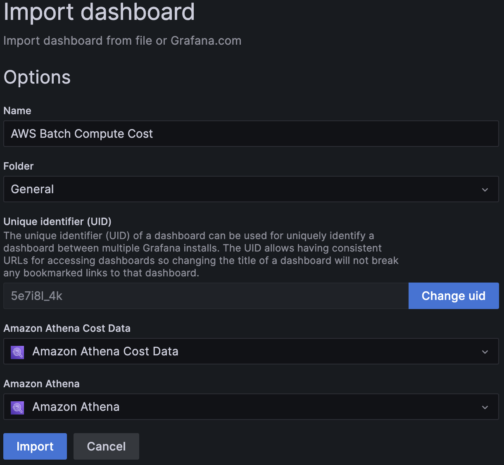The height and width of the screenshot is (465, 504).
Task: Click the Amazon Athena label above the last dropdown
Action: tap(41, 384)
